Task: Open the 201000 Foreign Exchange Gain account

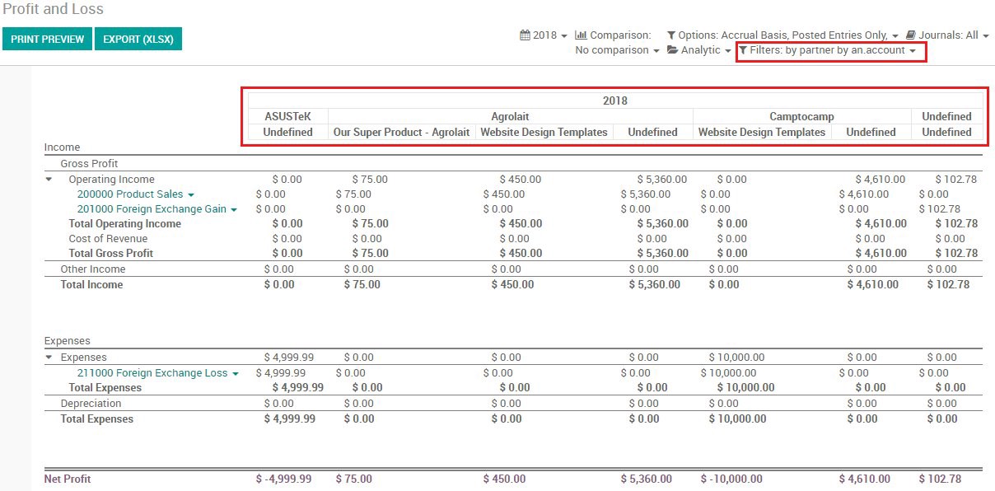Action: (151, 209)
